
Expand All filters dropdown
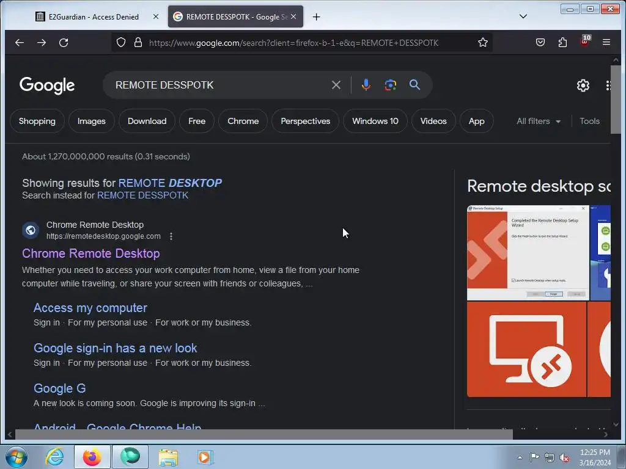tap(539, 121)
